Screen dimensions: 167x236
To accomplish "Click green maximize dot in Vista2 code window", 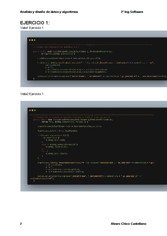I will tap(35, 110).
